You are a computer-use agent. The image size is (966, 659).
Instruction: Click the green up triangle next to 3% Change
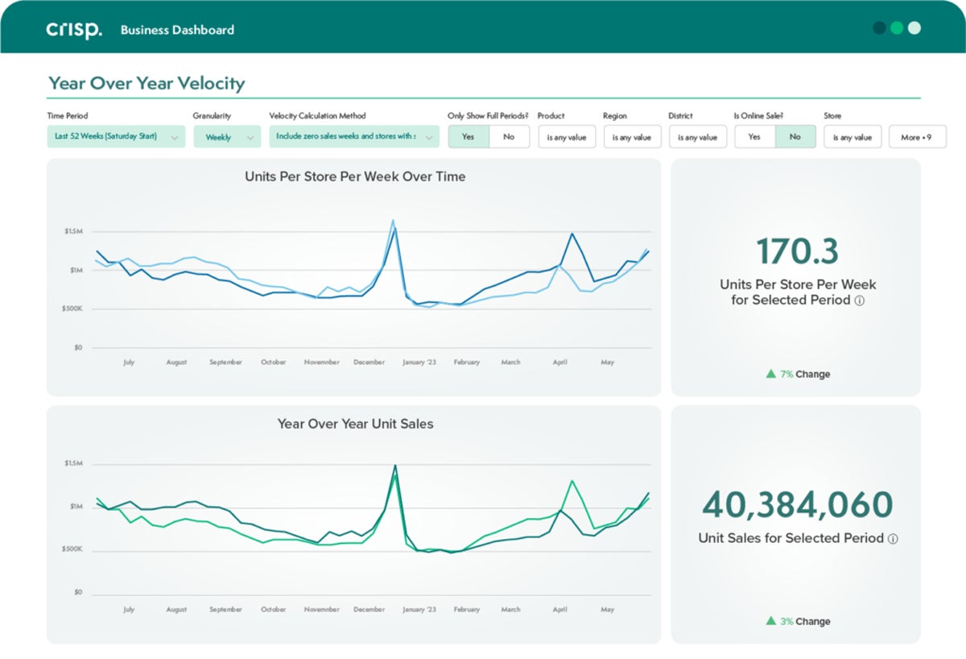[770, 621]
